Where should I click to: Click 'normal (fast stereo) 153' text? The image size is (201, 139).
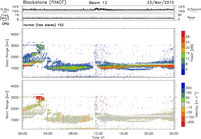pyautogui.click(x=43, y=25)
